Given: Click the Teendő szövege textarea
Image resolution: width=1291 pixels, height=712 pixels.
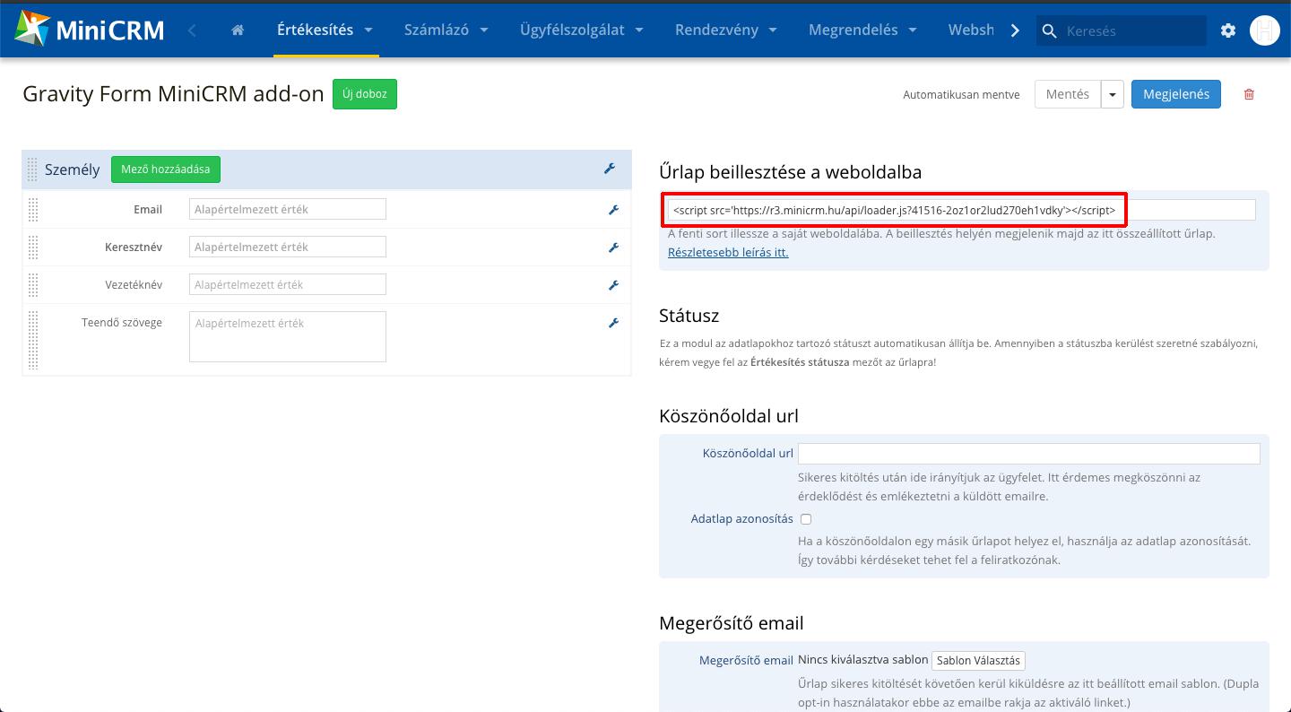Looking at the screenshot, I should click(288, 336).
